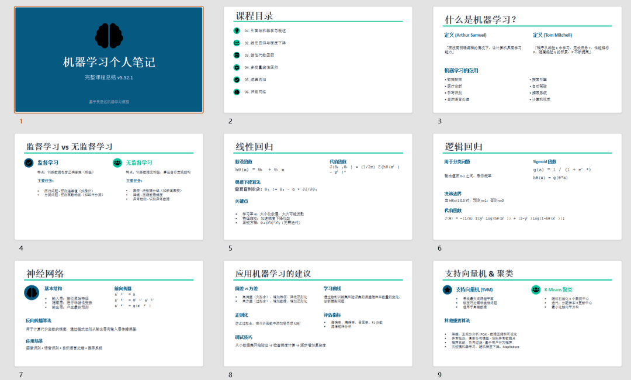The width and height of the screenshot is (631, 380).
Task: Select the database icon for 03 线性代数回顾
Action: (x=236, y=55)
